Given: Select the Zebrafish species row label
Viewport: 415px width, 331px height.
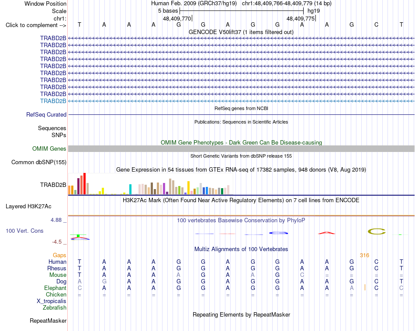Looking at the screenshot, I should click(55, 307).
